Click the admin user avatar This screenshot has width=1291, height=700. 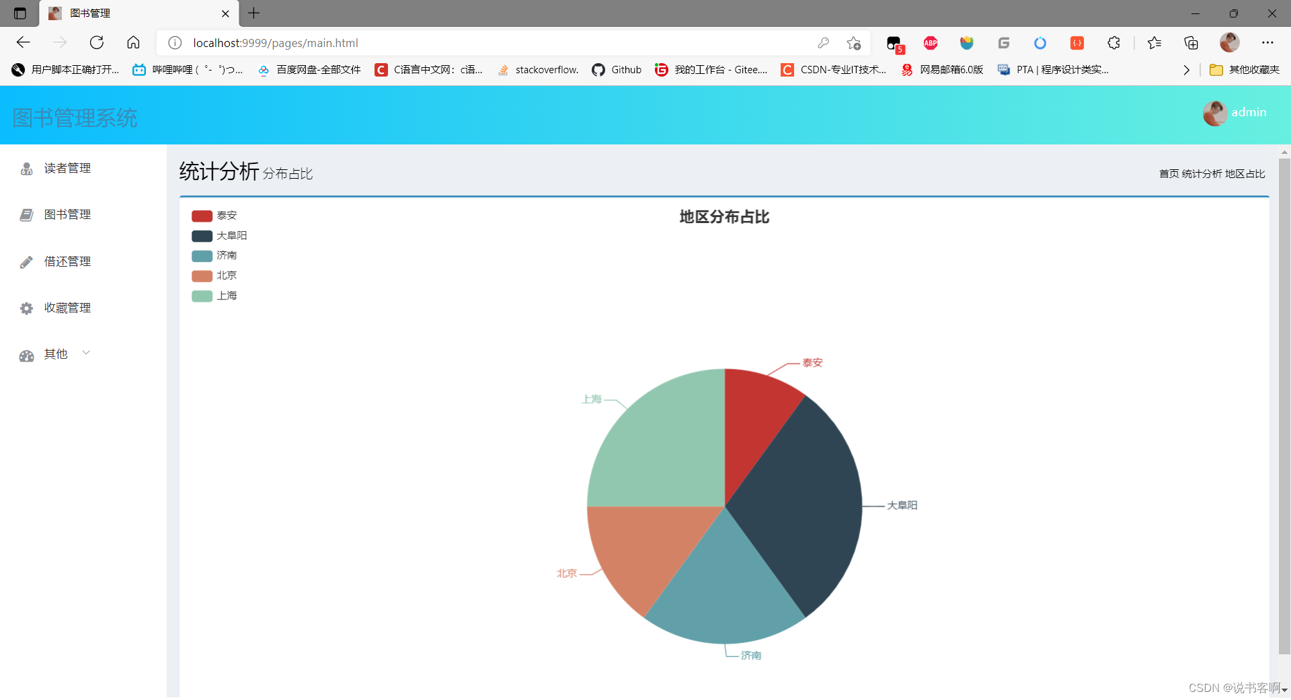(1214, 113)
